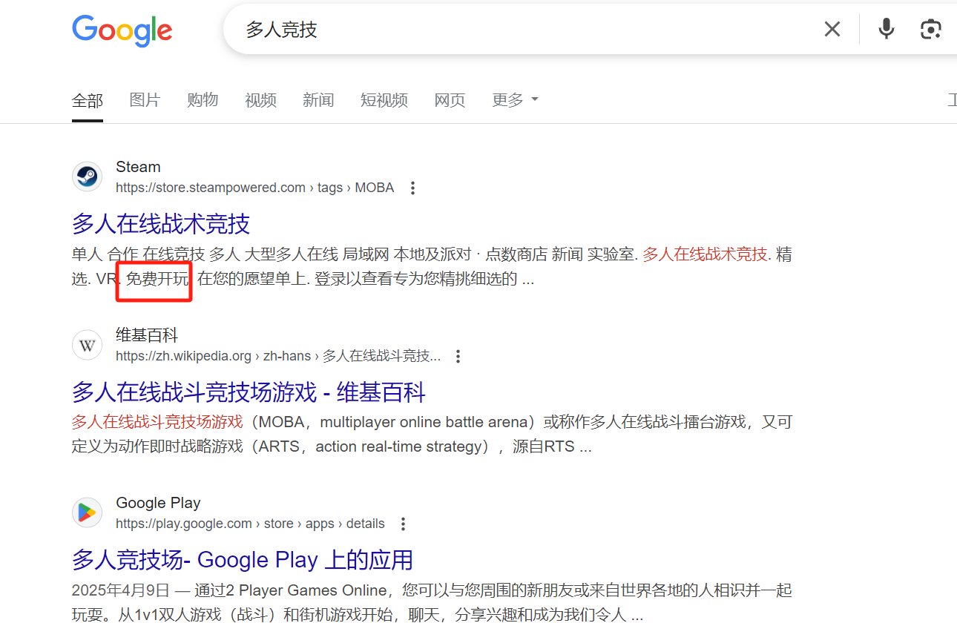Click the Steam site name
Screen dimensions: 957x623
(x=138, y=167)
